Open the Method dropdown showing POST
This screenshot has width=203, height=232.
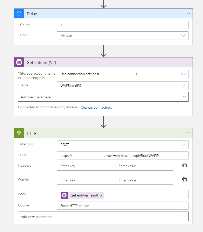pos(183,145)
